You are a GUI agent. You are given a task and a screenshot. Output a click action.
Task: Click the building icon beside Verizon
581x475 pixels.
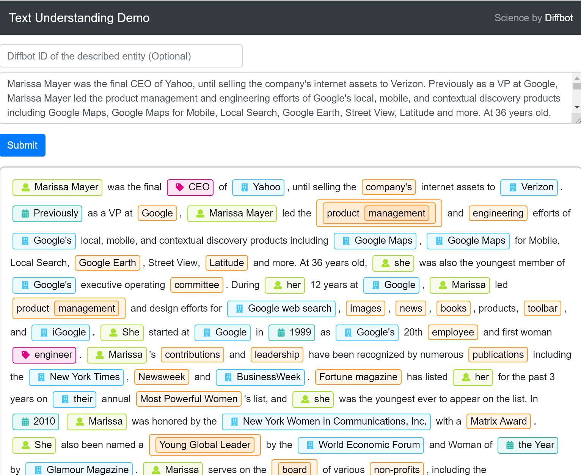pyautogui.click(x=513, y=187)
